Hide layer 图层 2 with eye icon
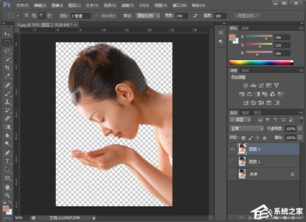This screenshot has height=222, width=306. pyautogui.click(x=232, y=149)
